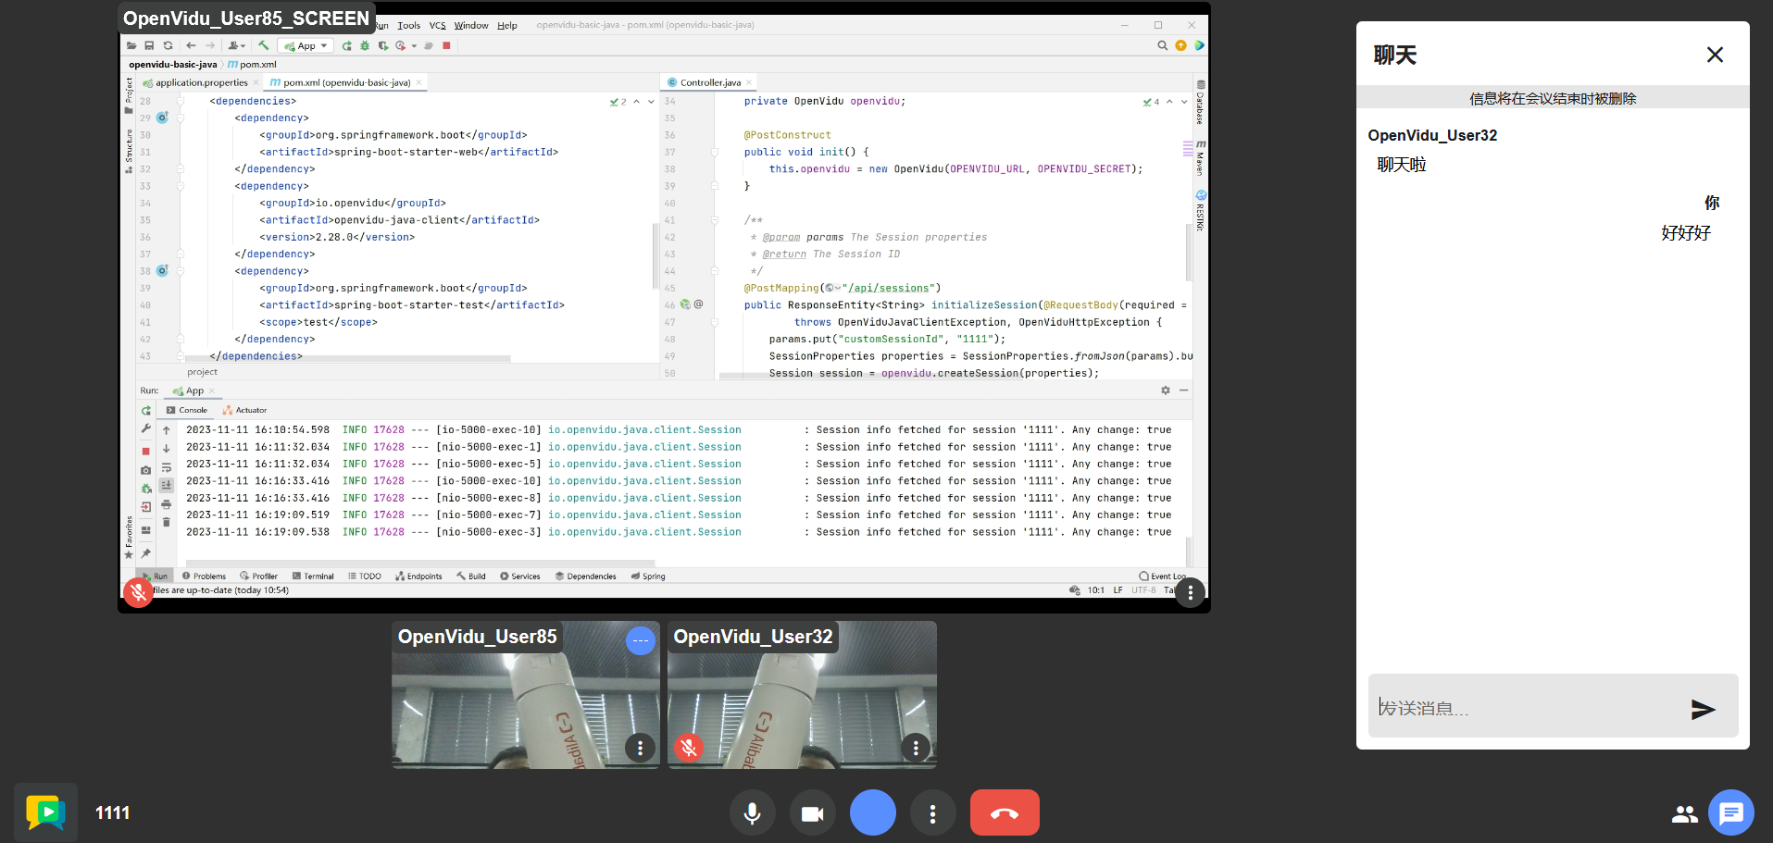
Task: Click the camera thread dump icon in Run panel
Action: click(x=146, y=470)
